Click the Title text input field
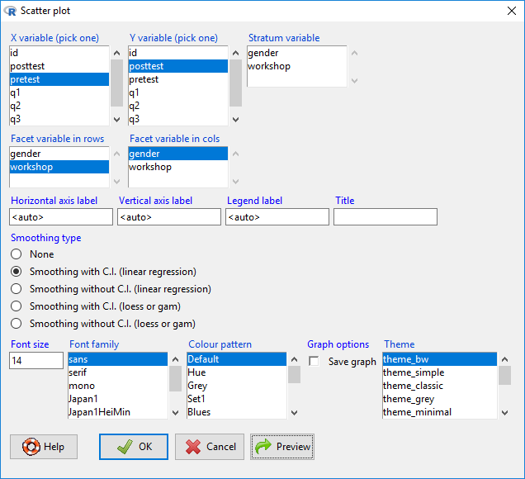 point(385,217)
